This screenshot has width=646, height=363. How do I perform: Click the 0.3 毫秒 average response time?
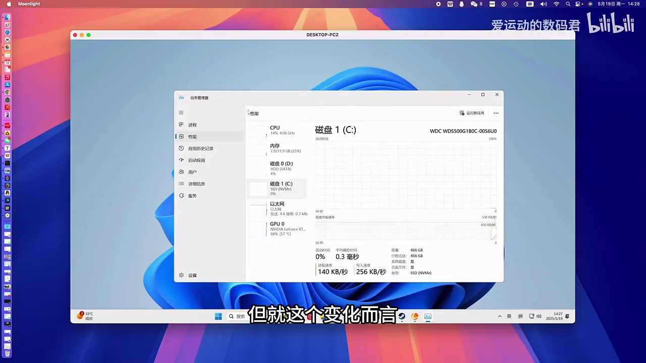click(x=347, y=257)
